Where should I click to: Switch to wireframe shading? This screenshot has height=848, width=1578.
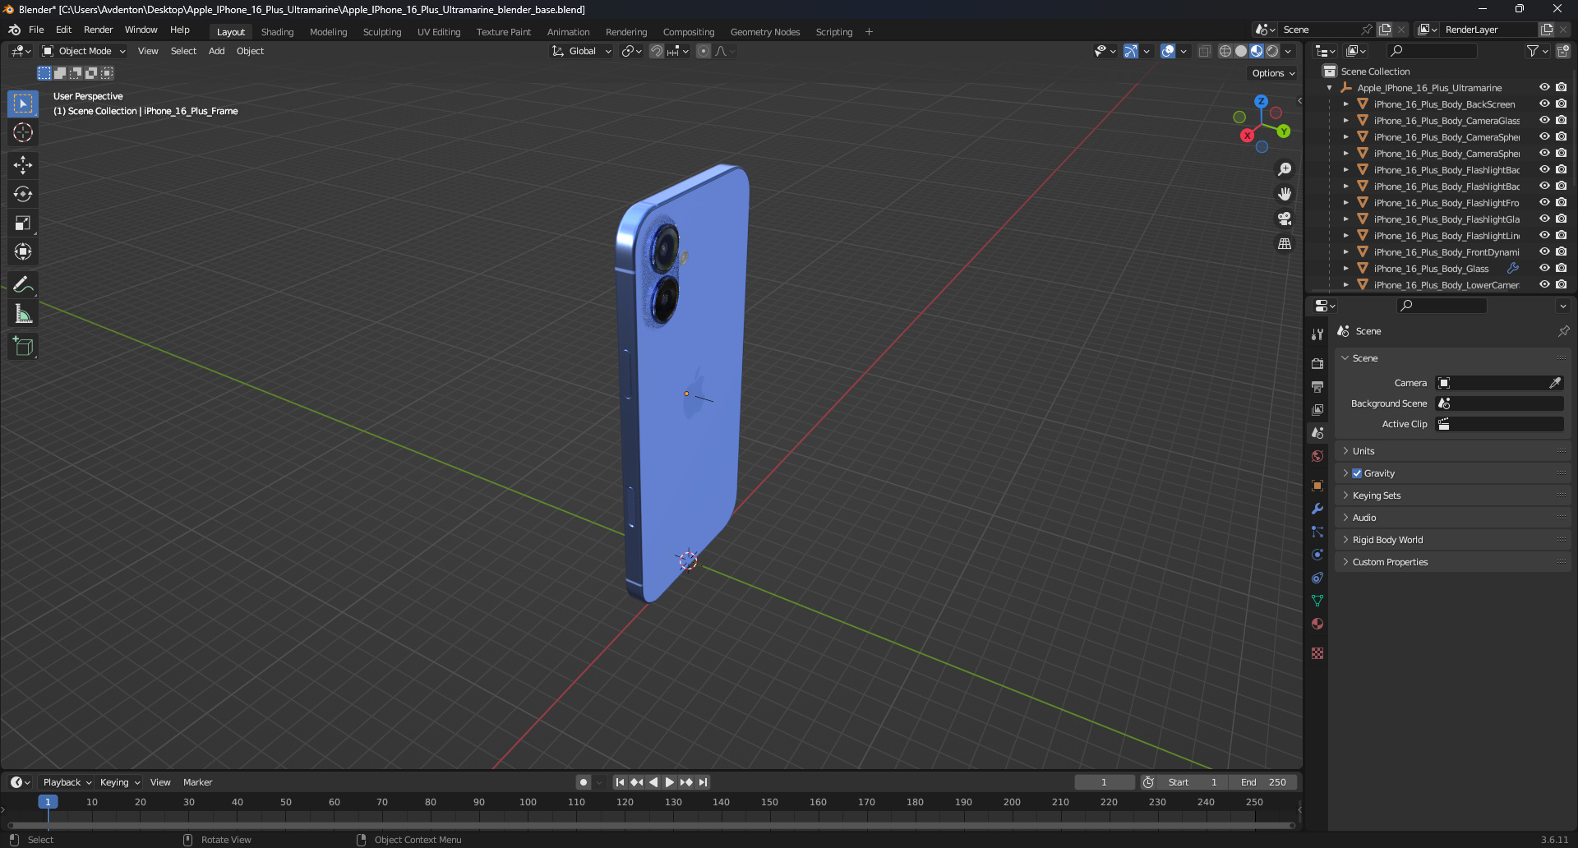1225,51
